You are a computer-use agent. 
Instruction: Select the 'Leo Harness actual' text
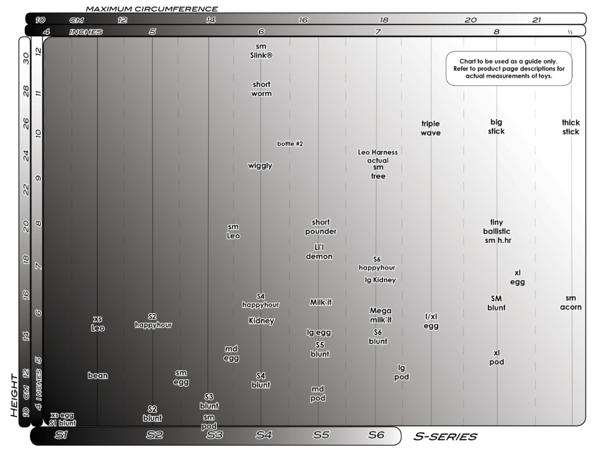378,156
